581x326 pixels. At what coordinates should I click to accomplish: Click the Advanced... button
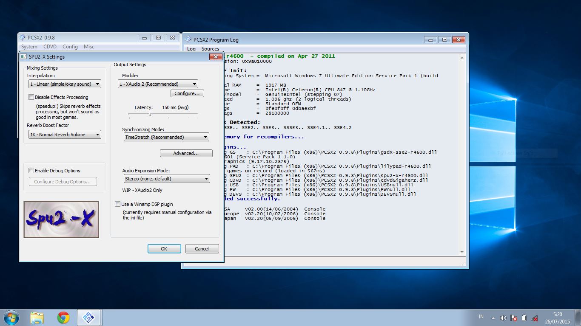186,153
